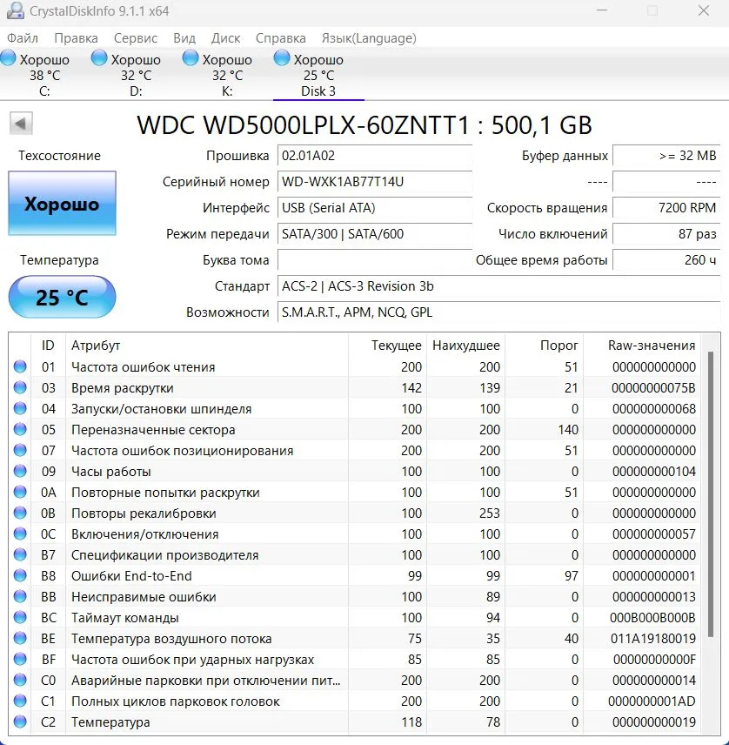Click the Интерфейс field USB (Serial ATA)
This screenshot has height=745, width=729.
pos(375,208)
